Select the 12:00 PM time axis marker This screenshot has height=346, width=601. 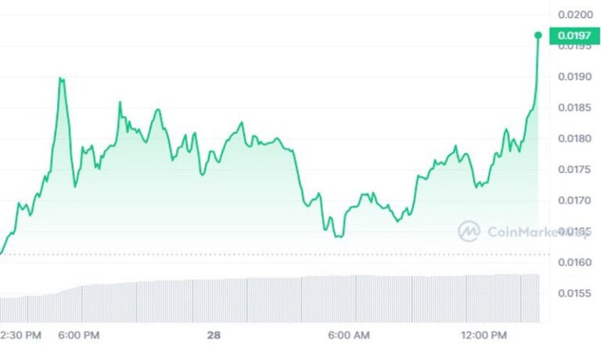(484, 335)
